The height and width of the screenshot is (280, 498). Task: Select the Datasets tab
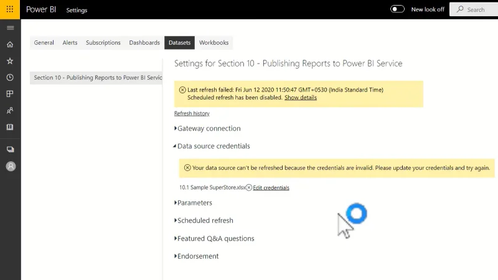pyautogui.click(x=179, y=42)
